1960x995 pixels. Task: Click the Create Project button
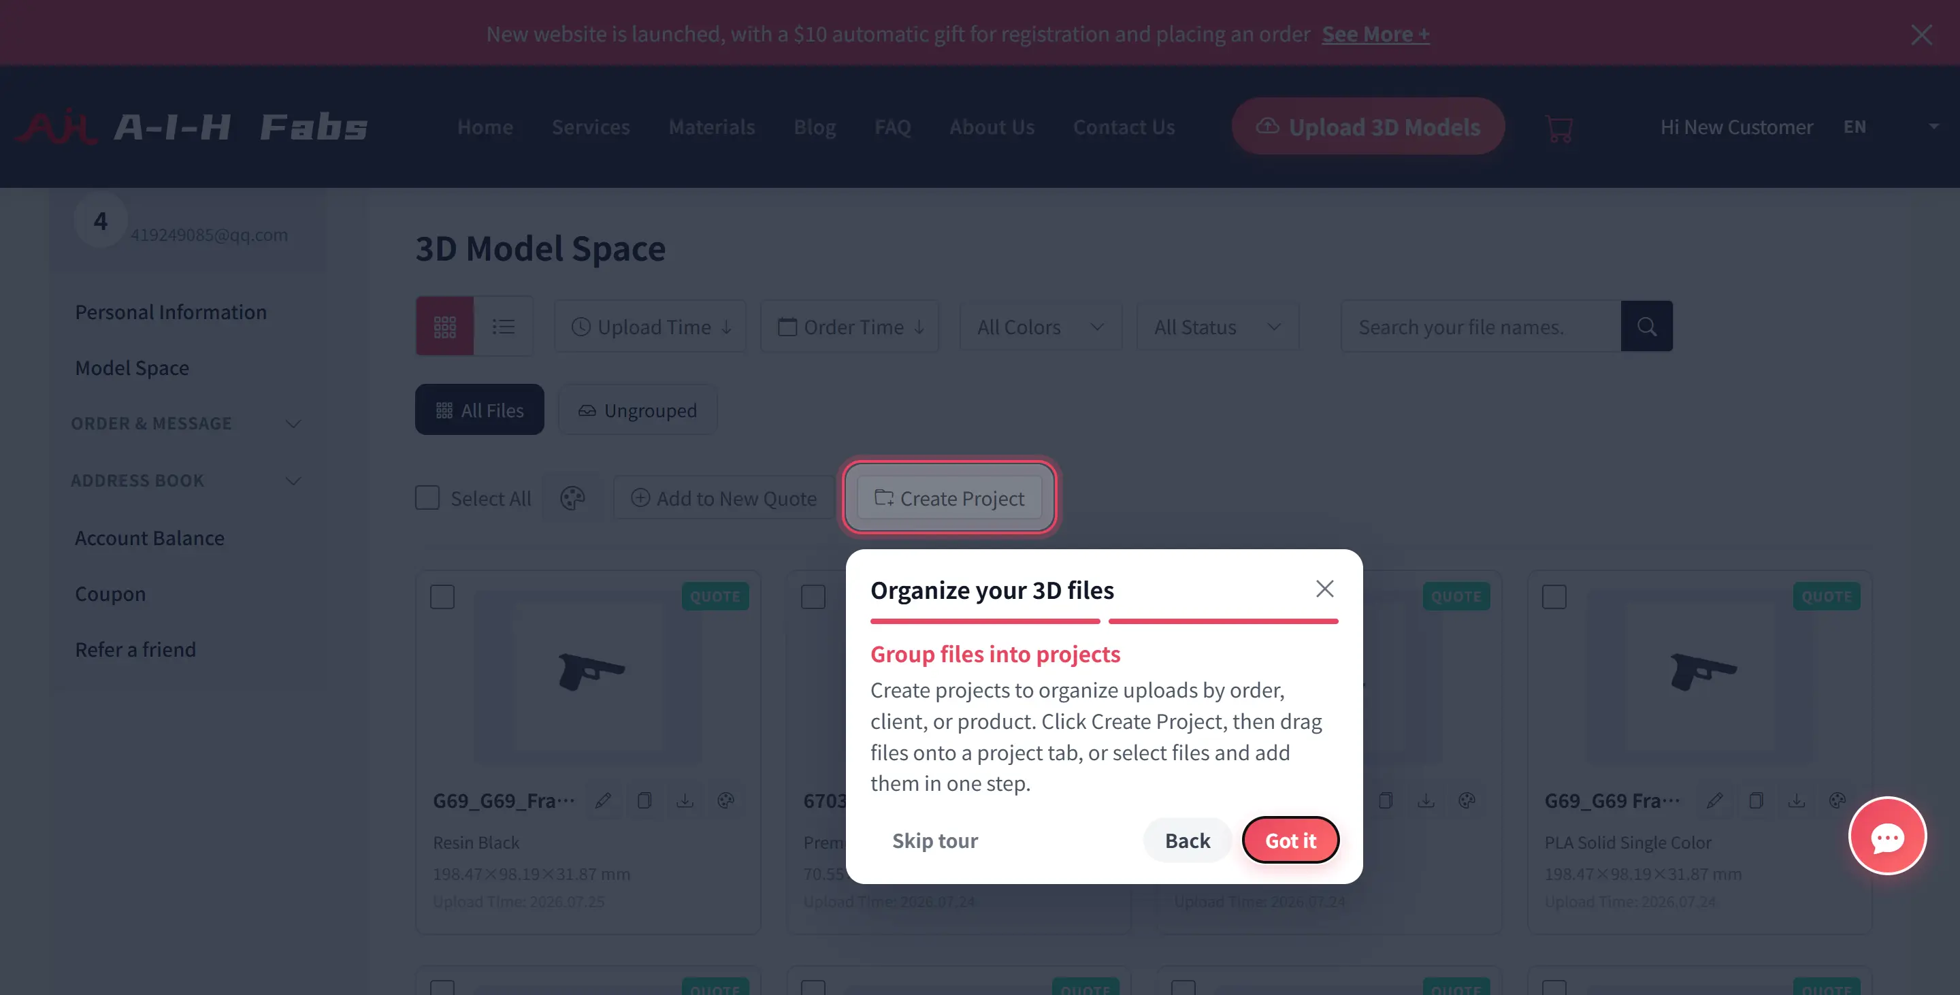pos(949,498)
